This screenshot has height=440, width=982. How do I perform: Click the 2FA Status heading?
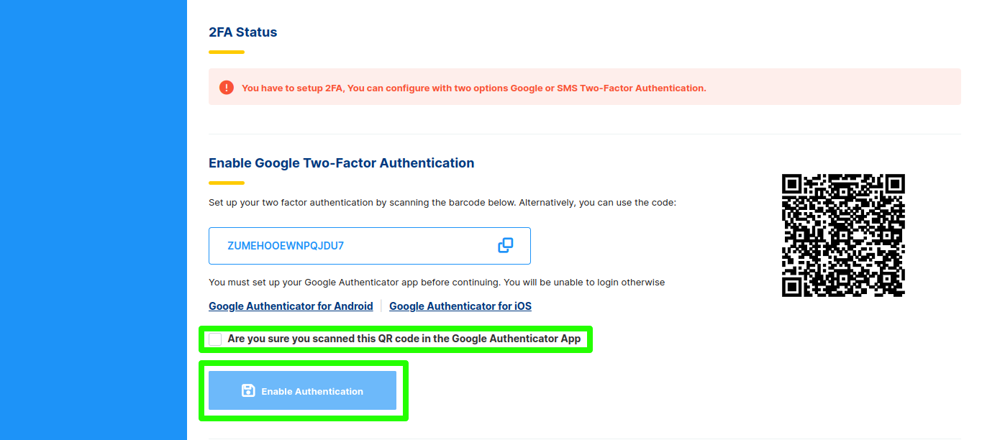coord(243,32)
